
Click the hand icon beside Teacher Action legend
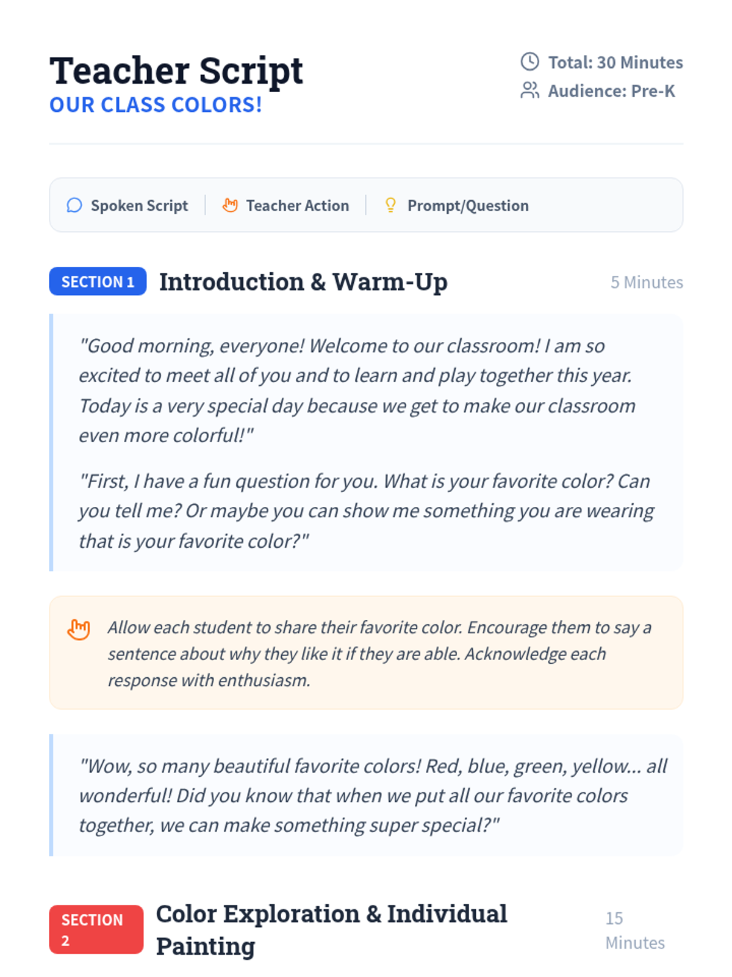tap(230, 205)
